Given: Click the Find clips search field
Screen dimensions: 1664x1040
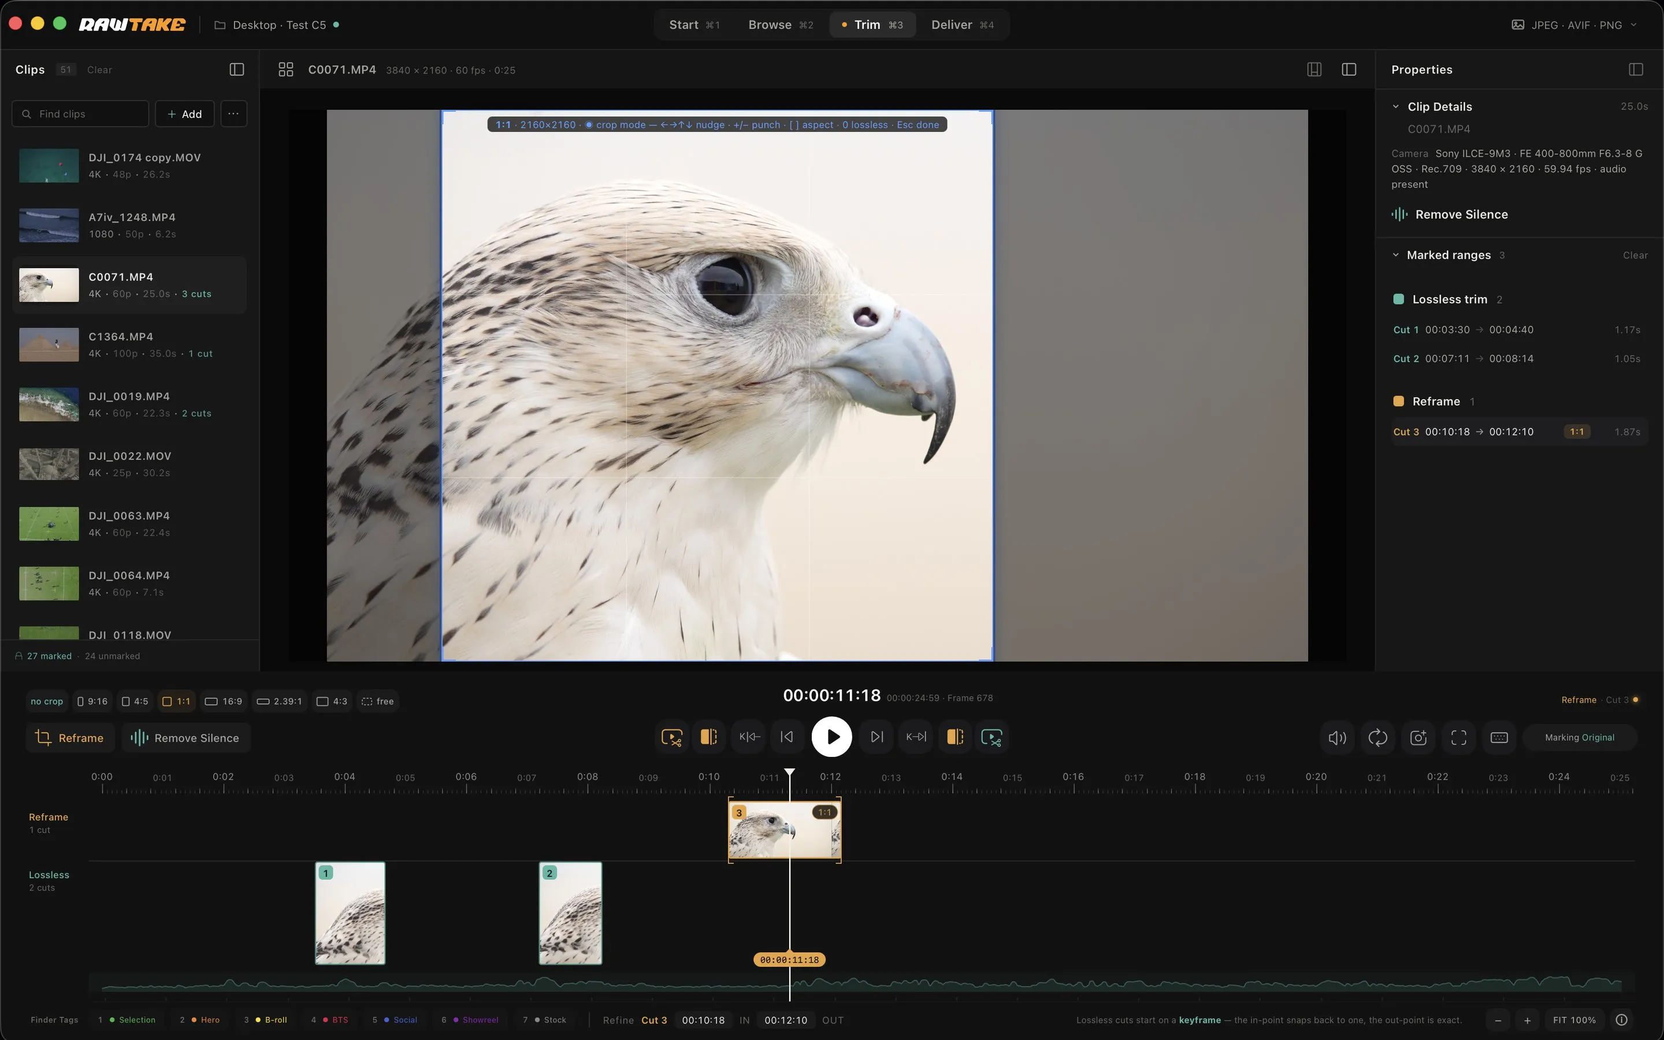Looking at the screenshot, I should click(x=80, y=114).
